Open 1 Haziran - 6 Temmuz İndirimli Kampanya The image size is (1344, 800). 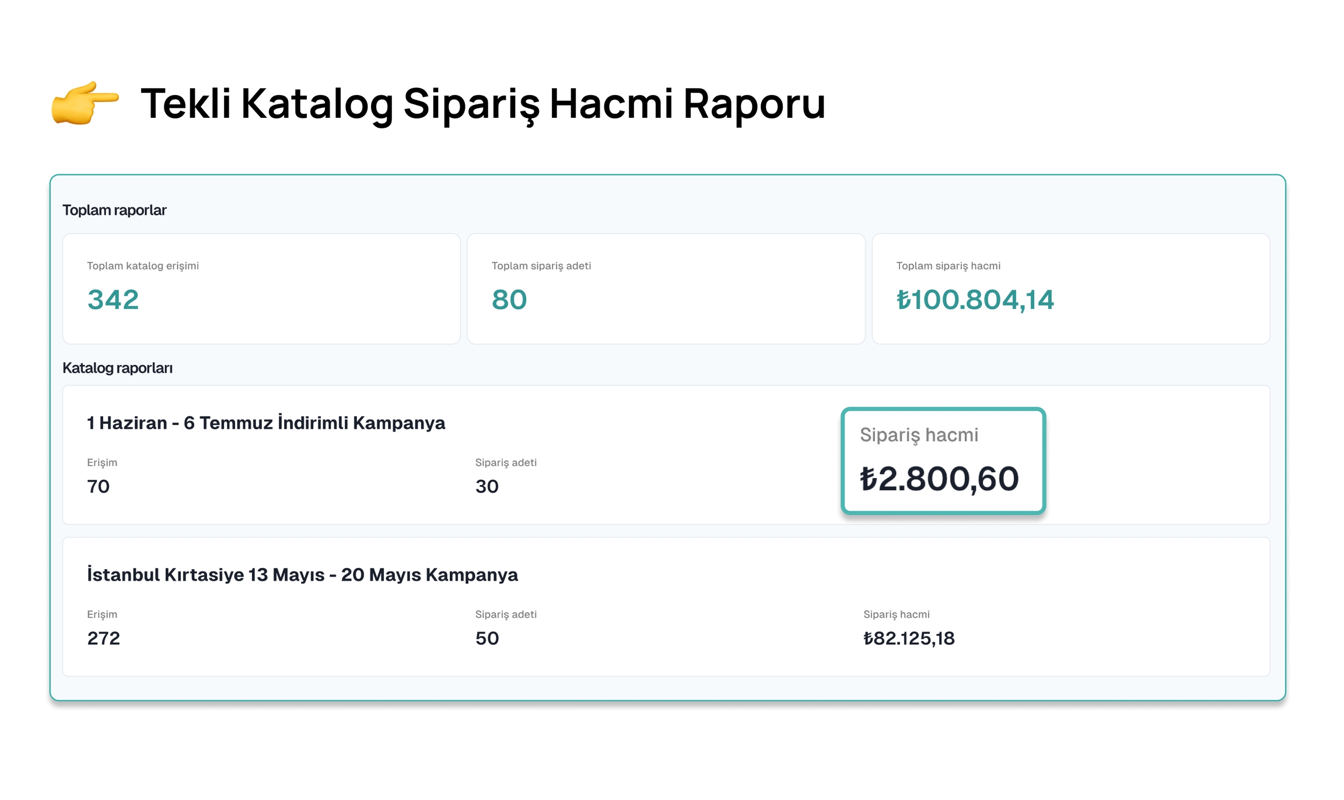click(266, 423)
